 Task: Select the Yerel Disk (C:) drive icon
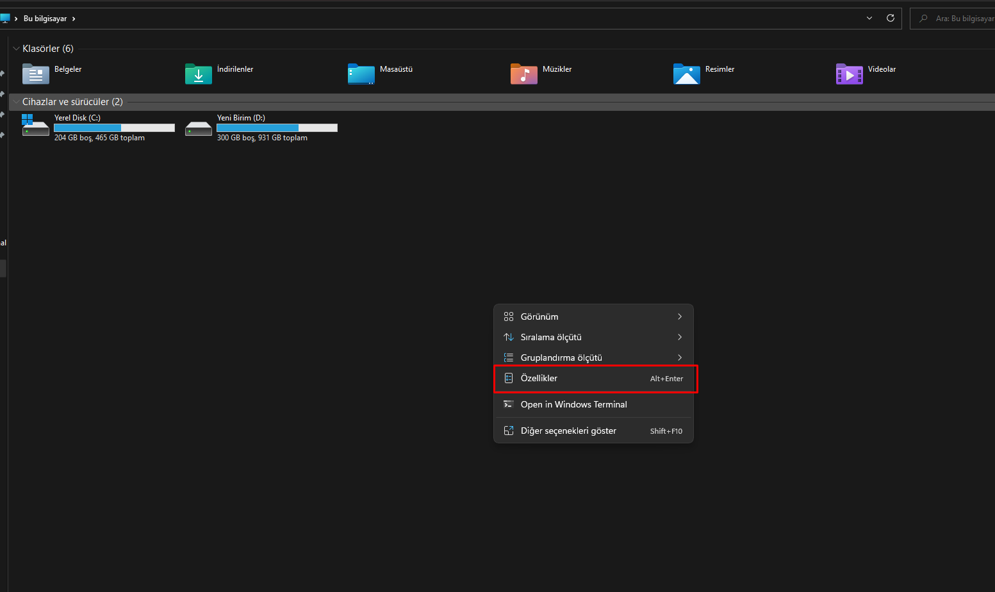[36, 125]
